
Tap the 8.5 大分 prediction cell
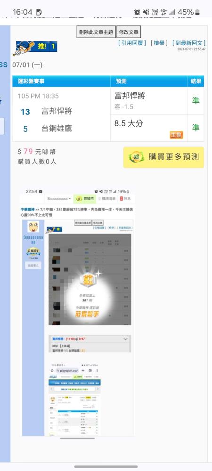click(149, 128)
